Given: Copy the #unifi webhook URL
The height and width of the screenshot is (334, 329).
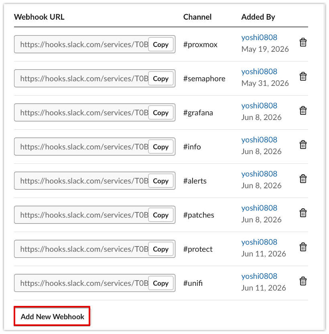Looking at the screenshot, I should (x=161, y=283).
